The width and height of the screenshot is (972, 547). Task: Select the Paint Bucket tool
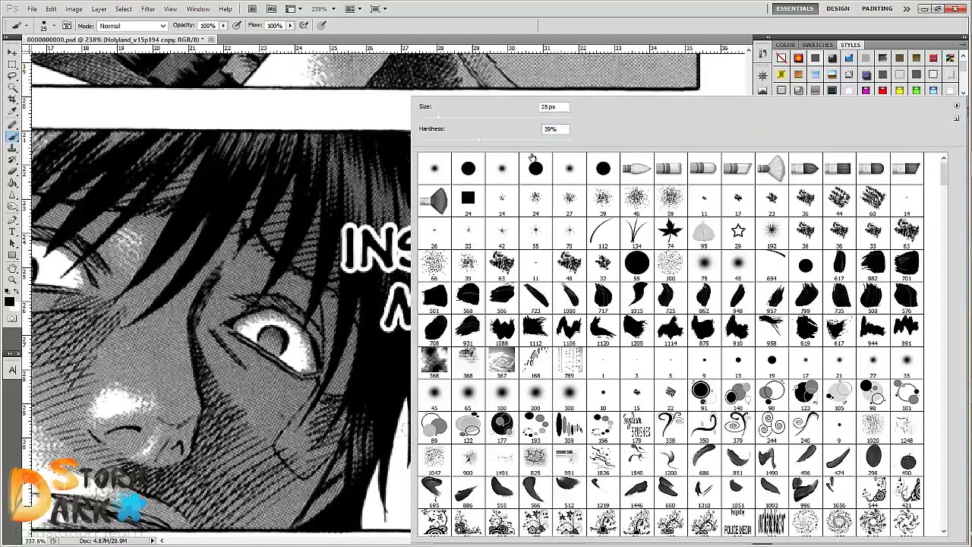(x=12, y=183)
